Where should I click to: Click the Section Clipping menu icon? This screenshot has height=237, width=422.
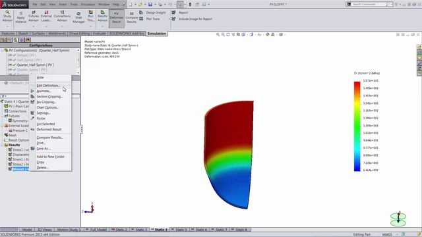pyautogui.click(x=32, y=97)
